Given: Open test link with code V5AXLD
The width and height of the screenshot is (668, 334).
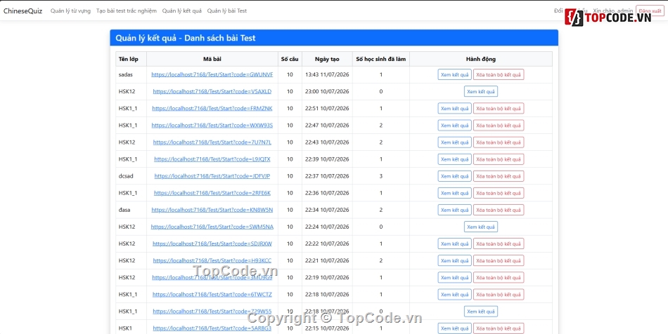Looking at the screenshot, I should [212, 91].
